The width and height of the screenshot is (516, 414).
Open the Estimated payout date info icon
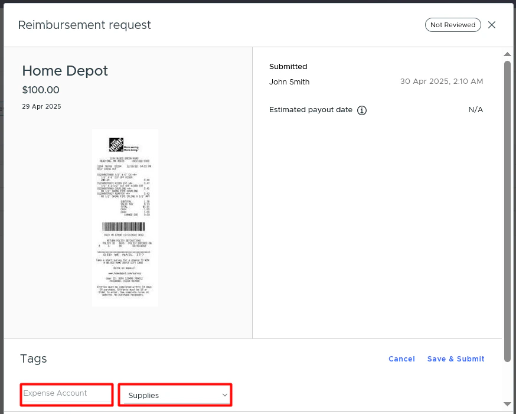[x=362, y=110]
